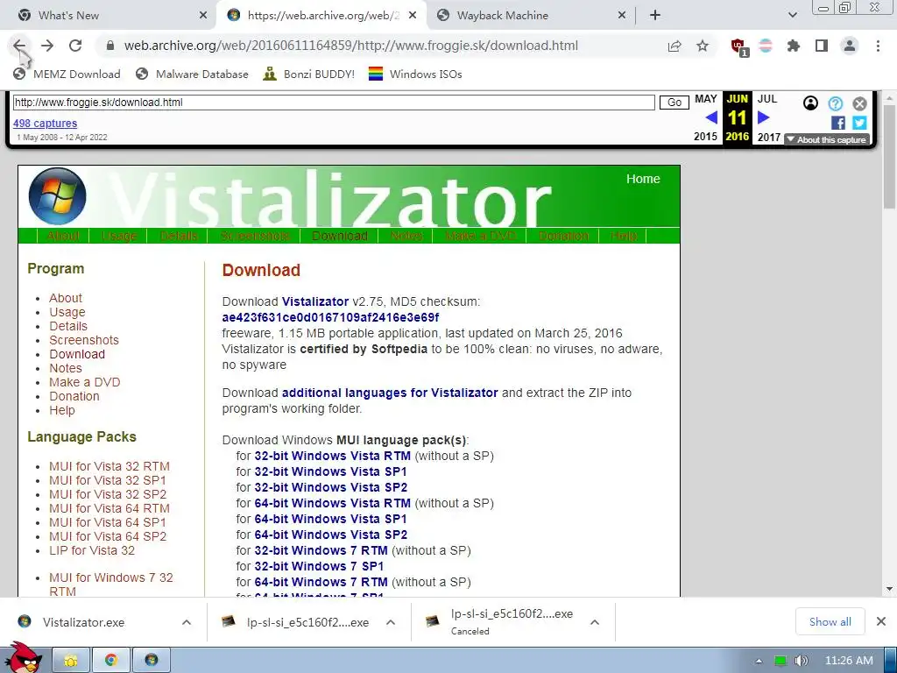The image size is (897, 673).
Task: Select Download in green navigation bar
Action: (340, 236)
